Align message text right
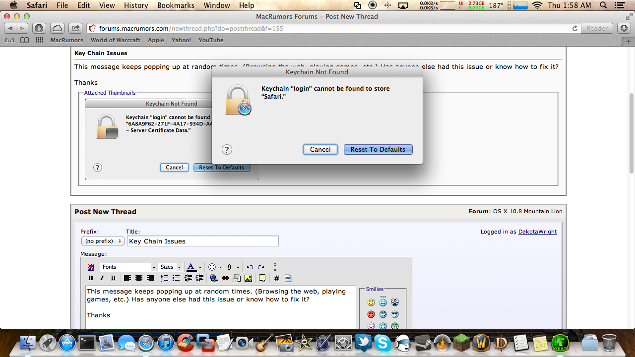 click(x=150, y=278)
